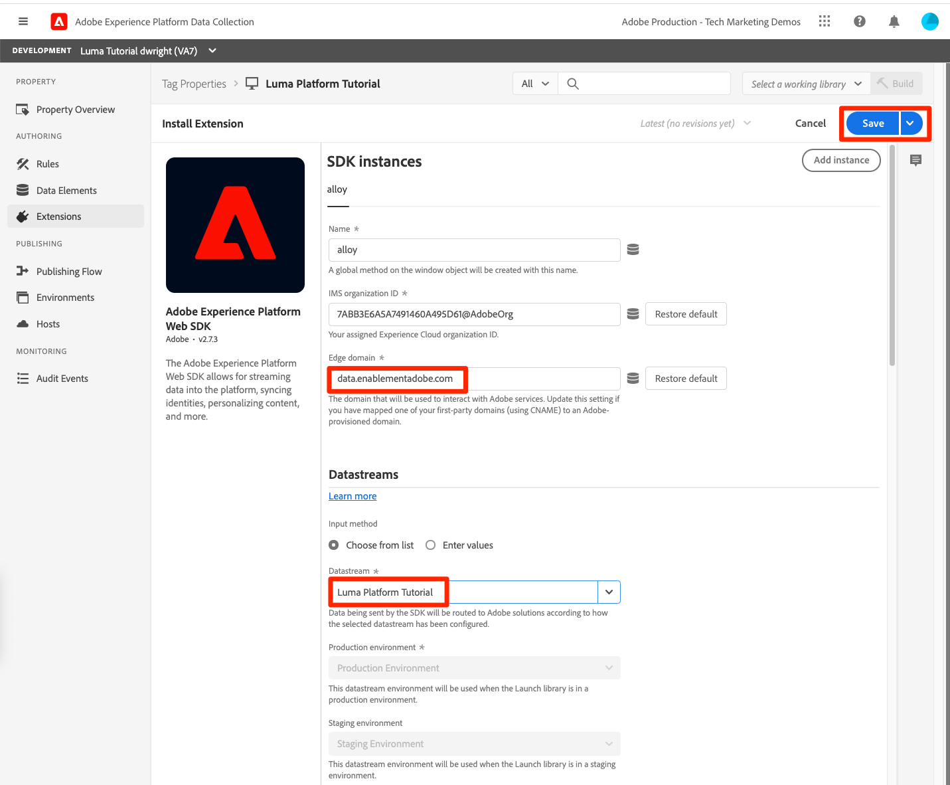
Task: Open 'Select a working library' dropdown
Action: (x=806, y=84)
